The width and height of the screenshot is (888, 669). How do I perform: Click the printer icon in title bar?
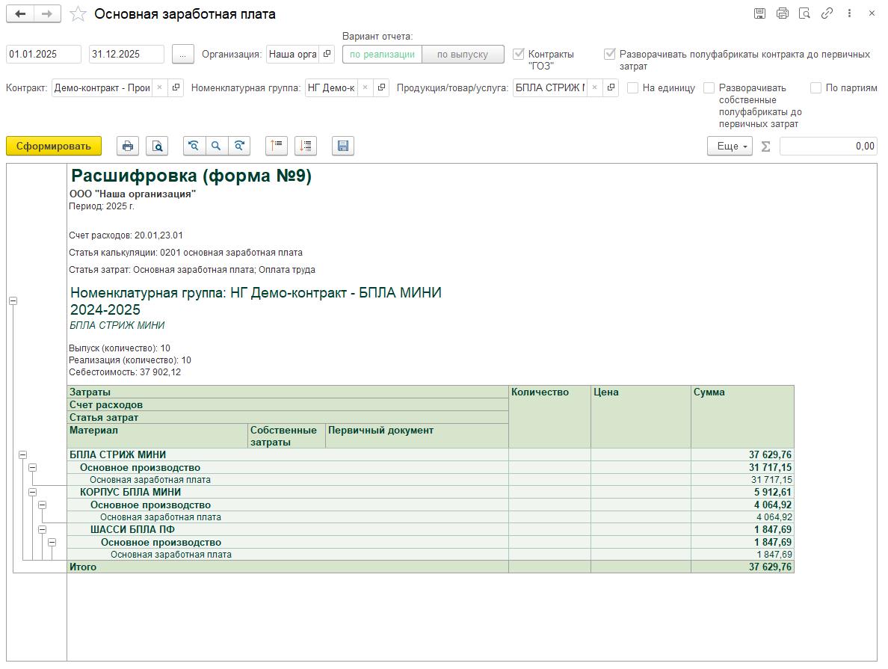coord(783,13)
